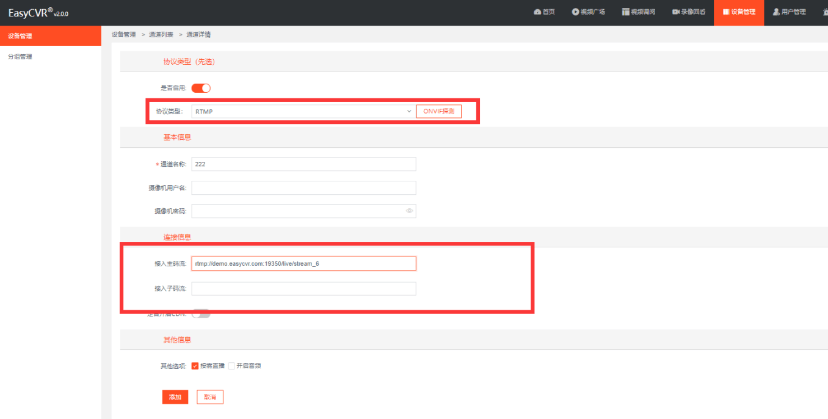The height and width of the screenshot is (419, 828).
Task: Select 分组管理 in the left sidebar
Action: click(x=20, y=57)
